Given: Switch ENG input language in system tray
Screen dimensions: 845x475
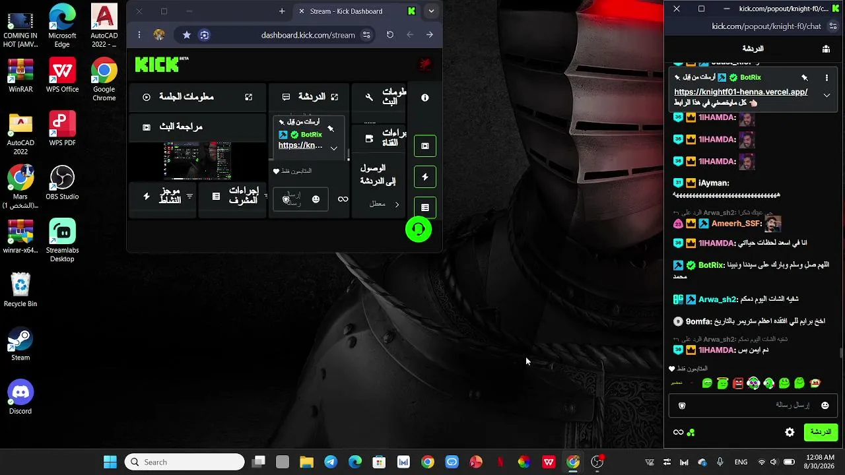Looking at the screenshot, I should pyautogui.click(x=741, y=462).
